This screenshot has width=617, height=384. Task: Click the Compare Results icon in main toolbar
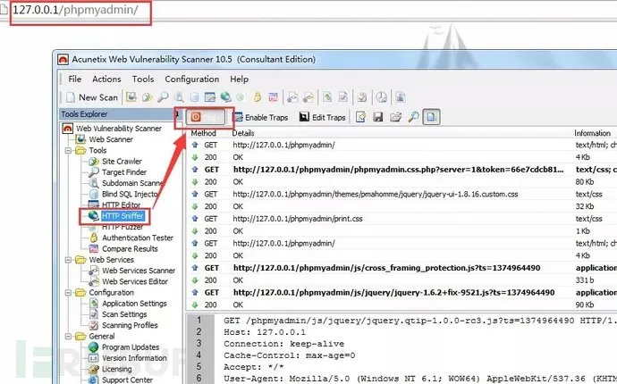(273, 97)
